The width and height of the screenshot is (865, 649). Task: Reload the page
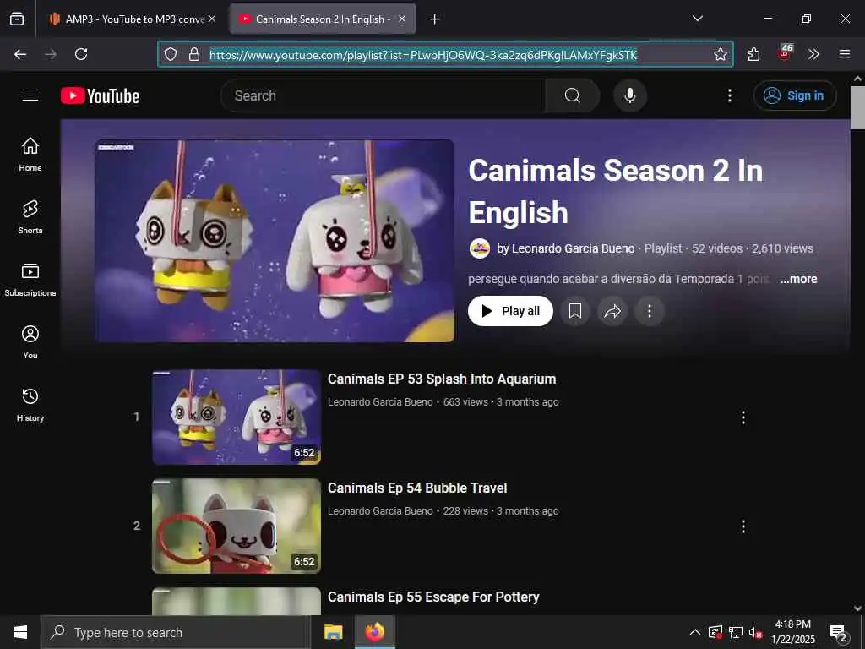coord(81,54)
